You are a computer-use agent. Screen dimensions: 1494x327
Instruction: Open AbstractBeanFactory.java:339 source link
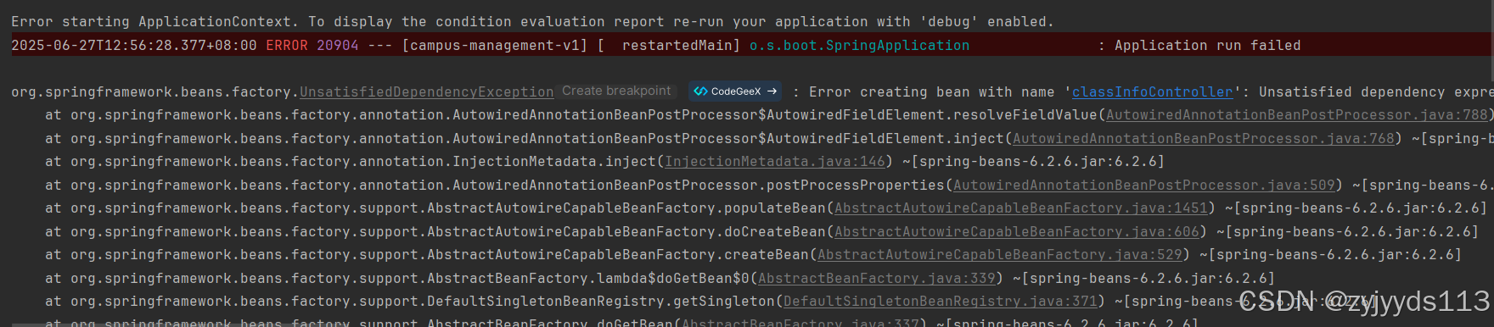876,279
